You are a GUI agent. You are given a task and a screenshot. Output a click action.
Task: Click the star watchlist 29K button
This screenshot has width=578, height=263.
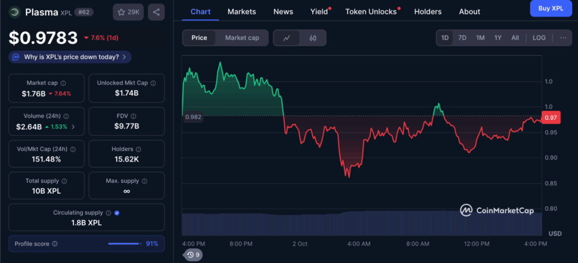(128, 12)
